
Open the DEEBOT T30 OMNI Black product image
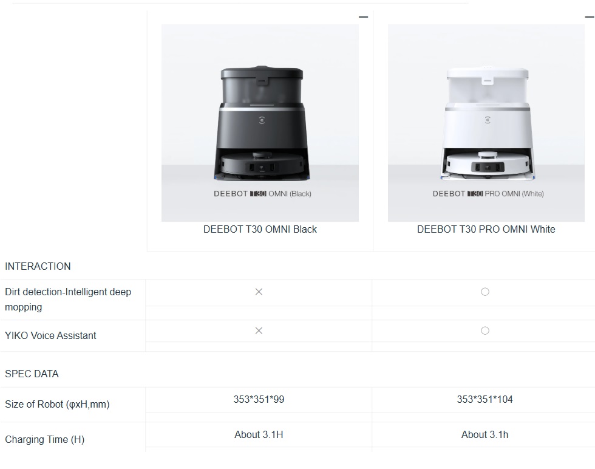(x=260, y=123)
